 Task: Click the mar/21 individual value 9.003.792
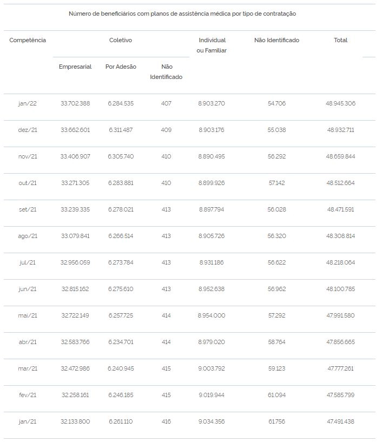pos(212,368)
